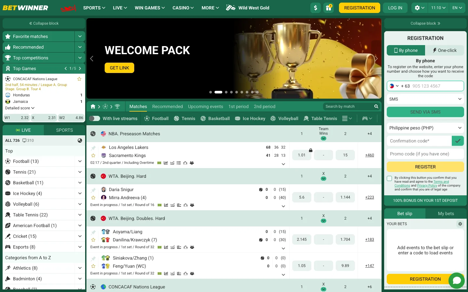Click yellow REGISTER button
Screen dimensions: 468x292
425,167
